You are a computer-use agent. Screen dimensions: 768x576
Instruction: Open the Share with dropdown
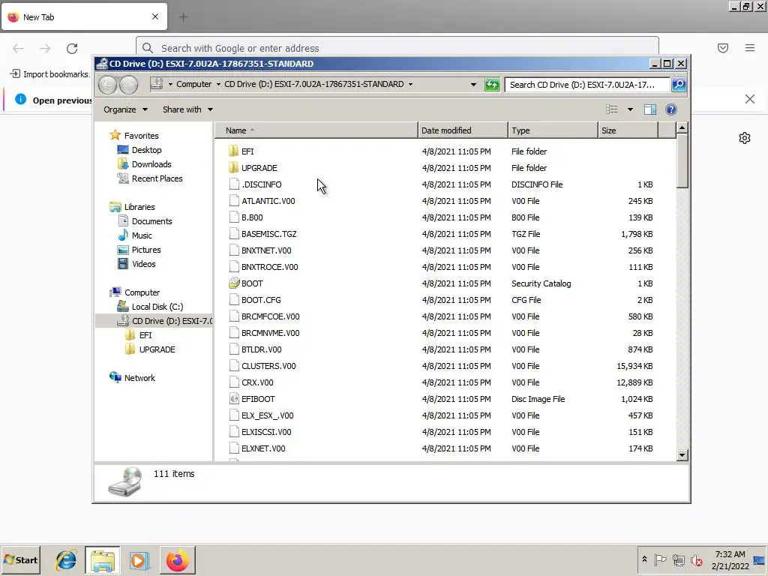pos(187,109)
